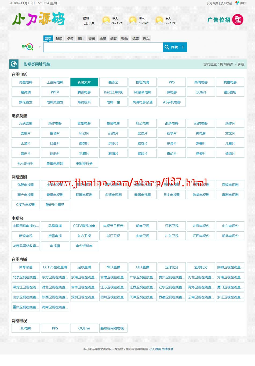Open the 电影排行榜 link
255x366 pixels.
click(84, 164)
